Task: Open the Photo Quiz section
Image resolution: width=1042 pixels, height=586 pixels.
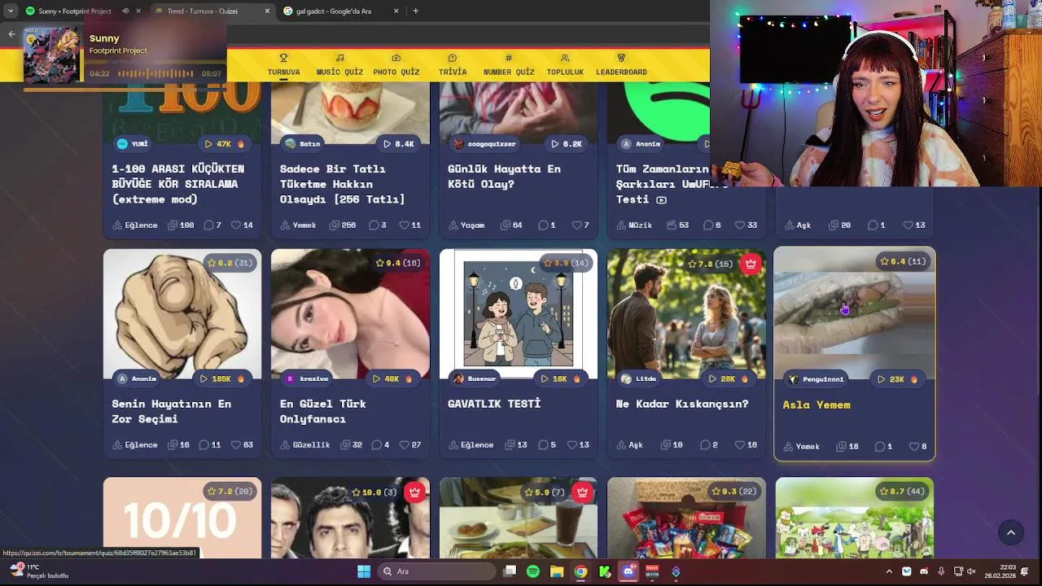Action: (x=396, y=65)
